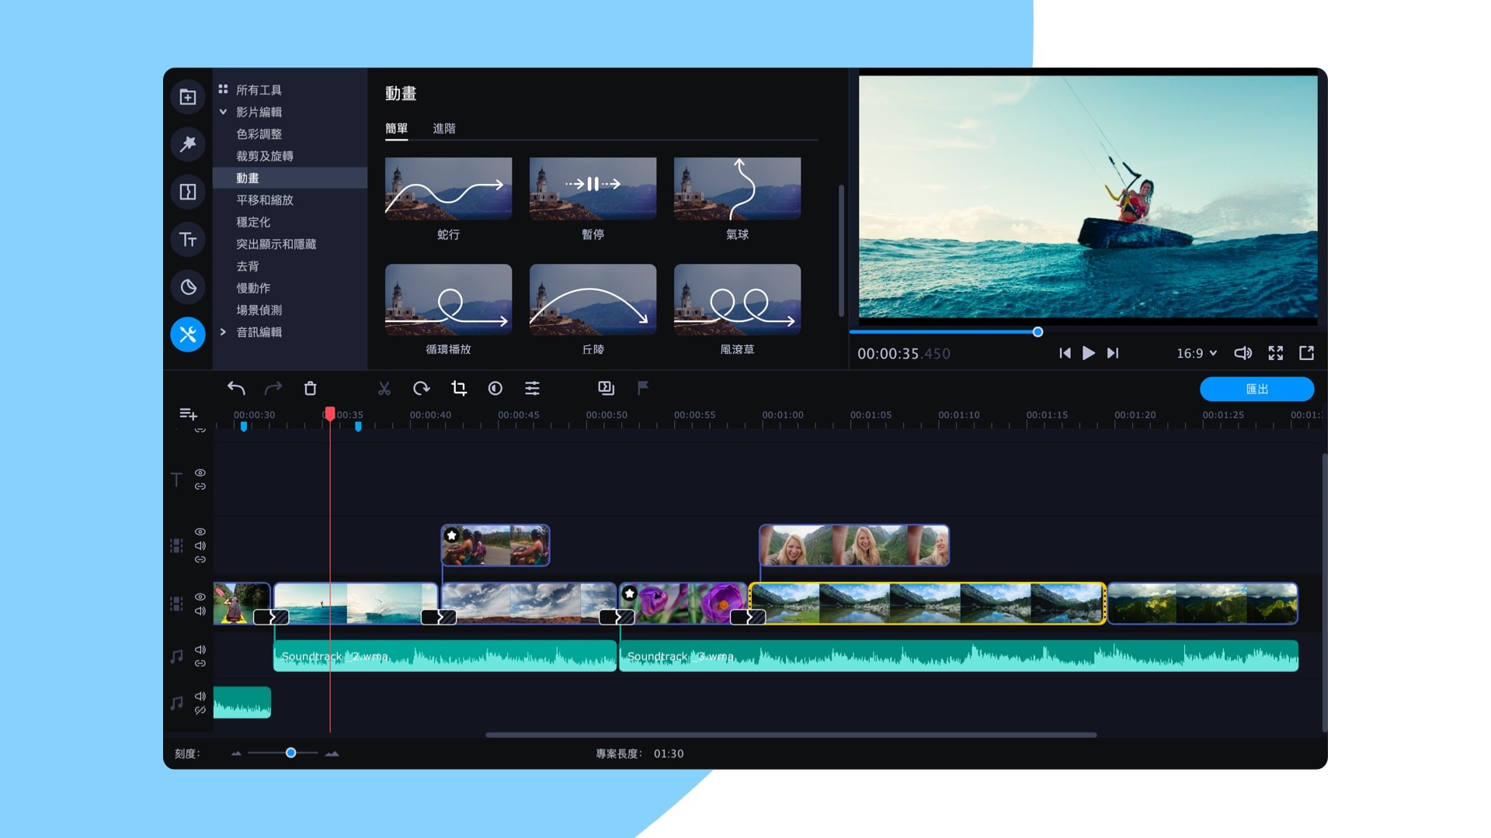
Task: Click the trash delete icon
Action: tap(310, 389)
